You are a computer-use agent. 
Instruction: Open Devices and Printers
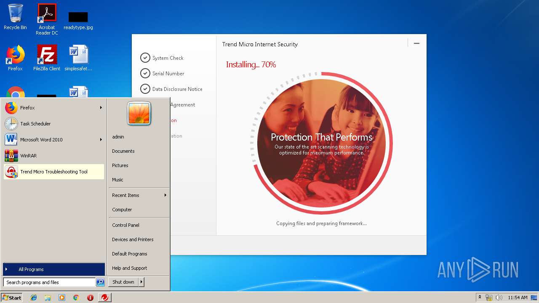(133, 239)
